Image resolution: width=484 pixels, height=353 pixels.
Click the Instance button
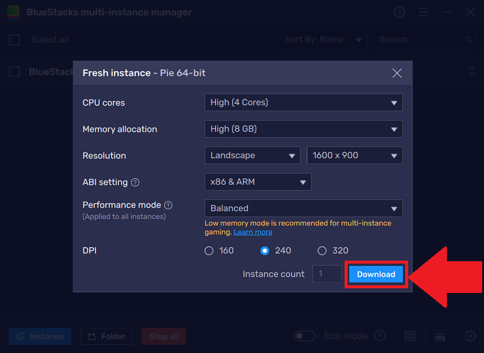(x=40, y=337)
